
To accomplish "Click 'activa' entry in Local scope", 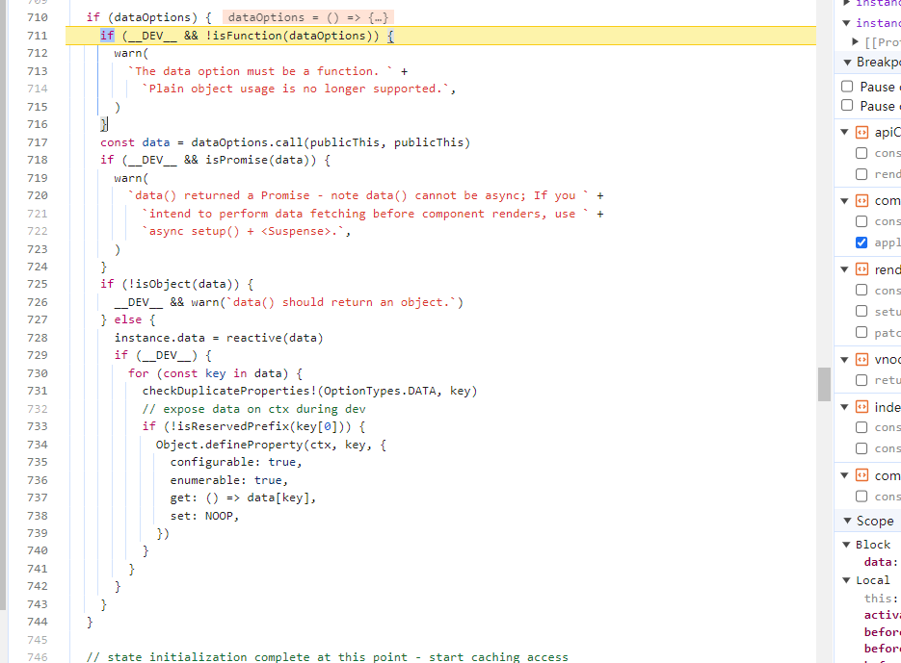I will [x=882, y=615].
